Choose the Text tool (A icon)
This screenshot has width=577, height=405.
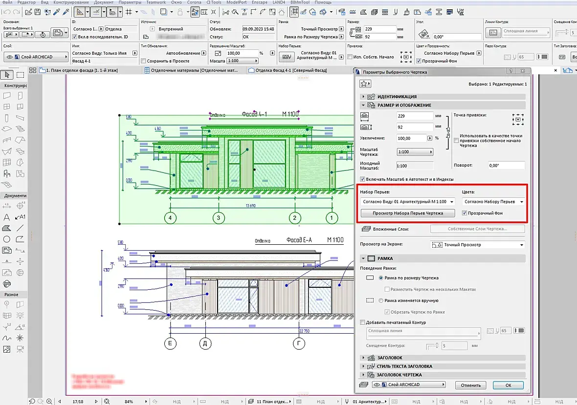coord(7,217)
